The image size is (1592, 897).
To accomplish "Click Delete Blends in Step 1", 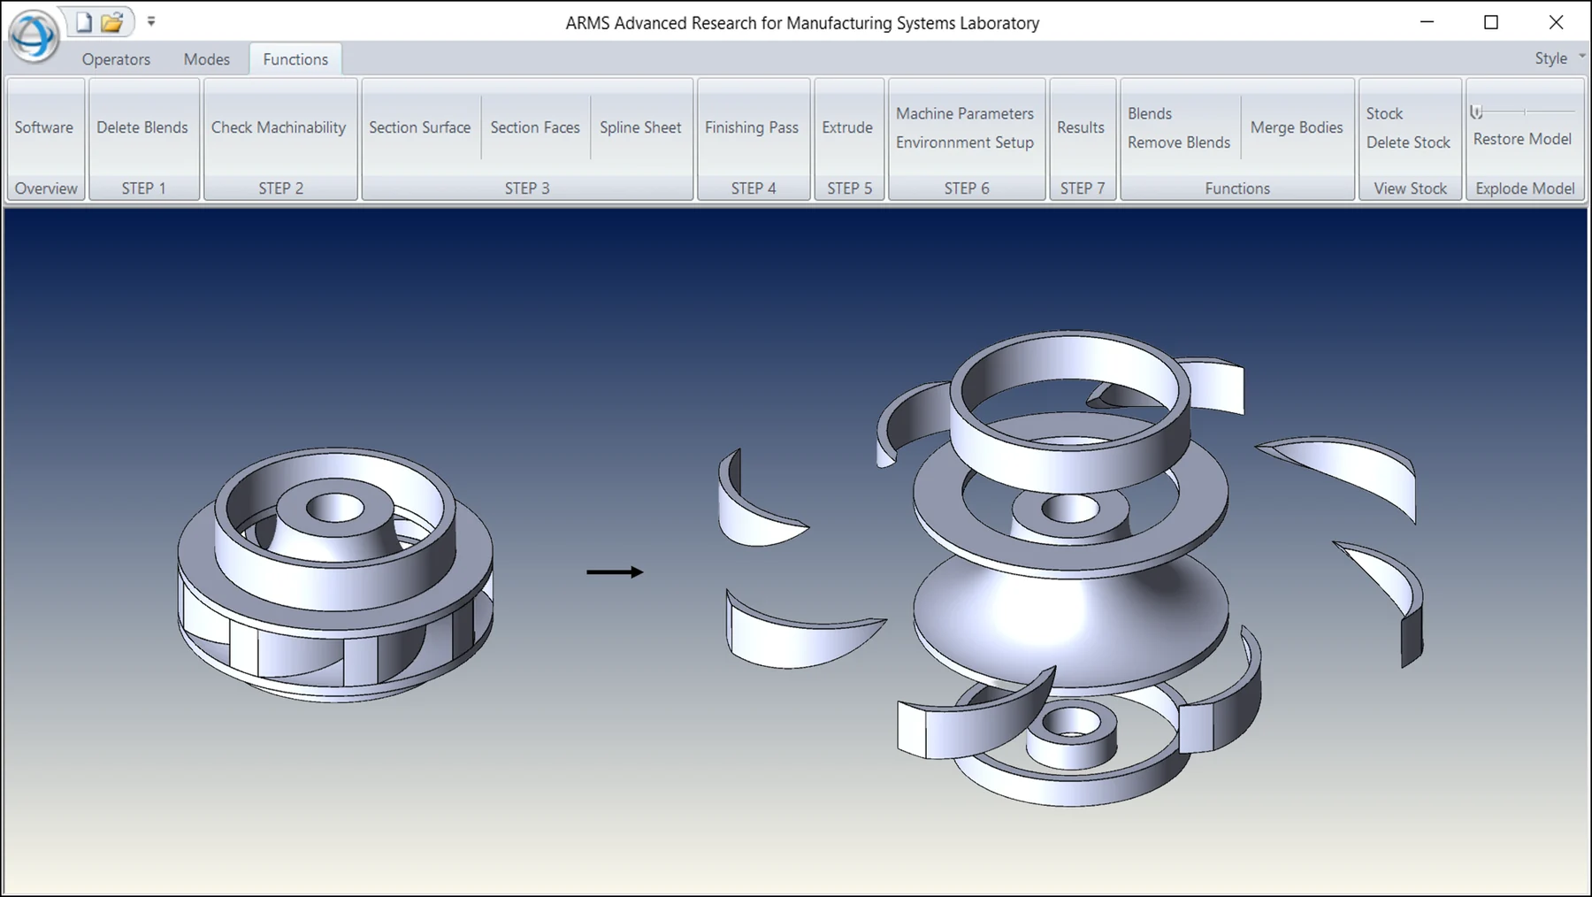I will point(142,127).
